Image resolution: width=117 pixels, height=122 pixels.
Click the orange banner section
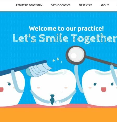58,115
